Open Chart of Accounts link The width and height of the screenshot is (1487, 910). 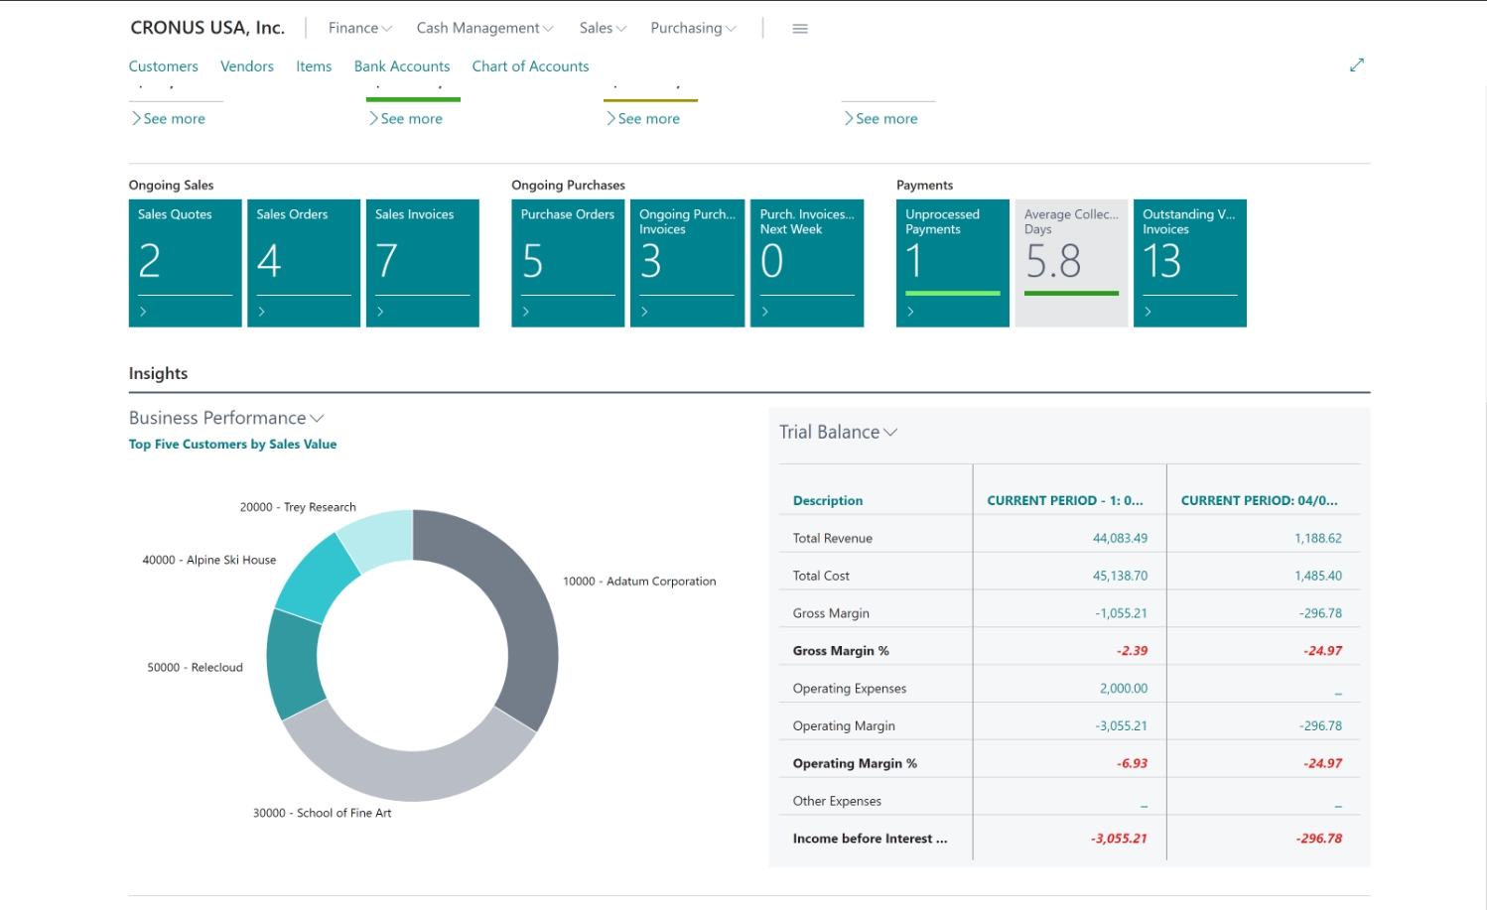click(530, 66)
